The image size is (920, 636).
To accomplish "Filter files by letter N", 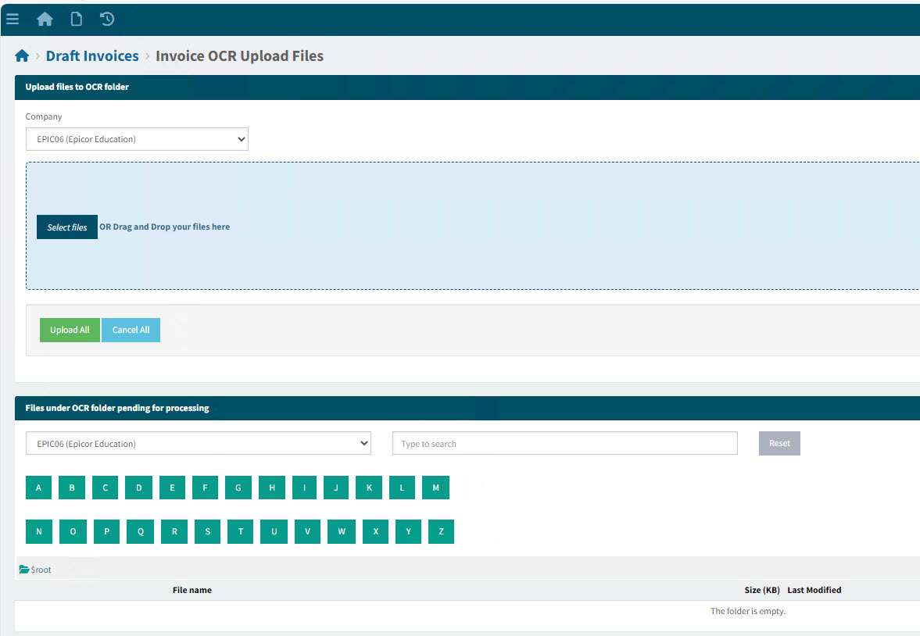I will click(39, 531).
